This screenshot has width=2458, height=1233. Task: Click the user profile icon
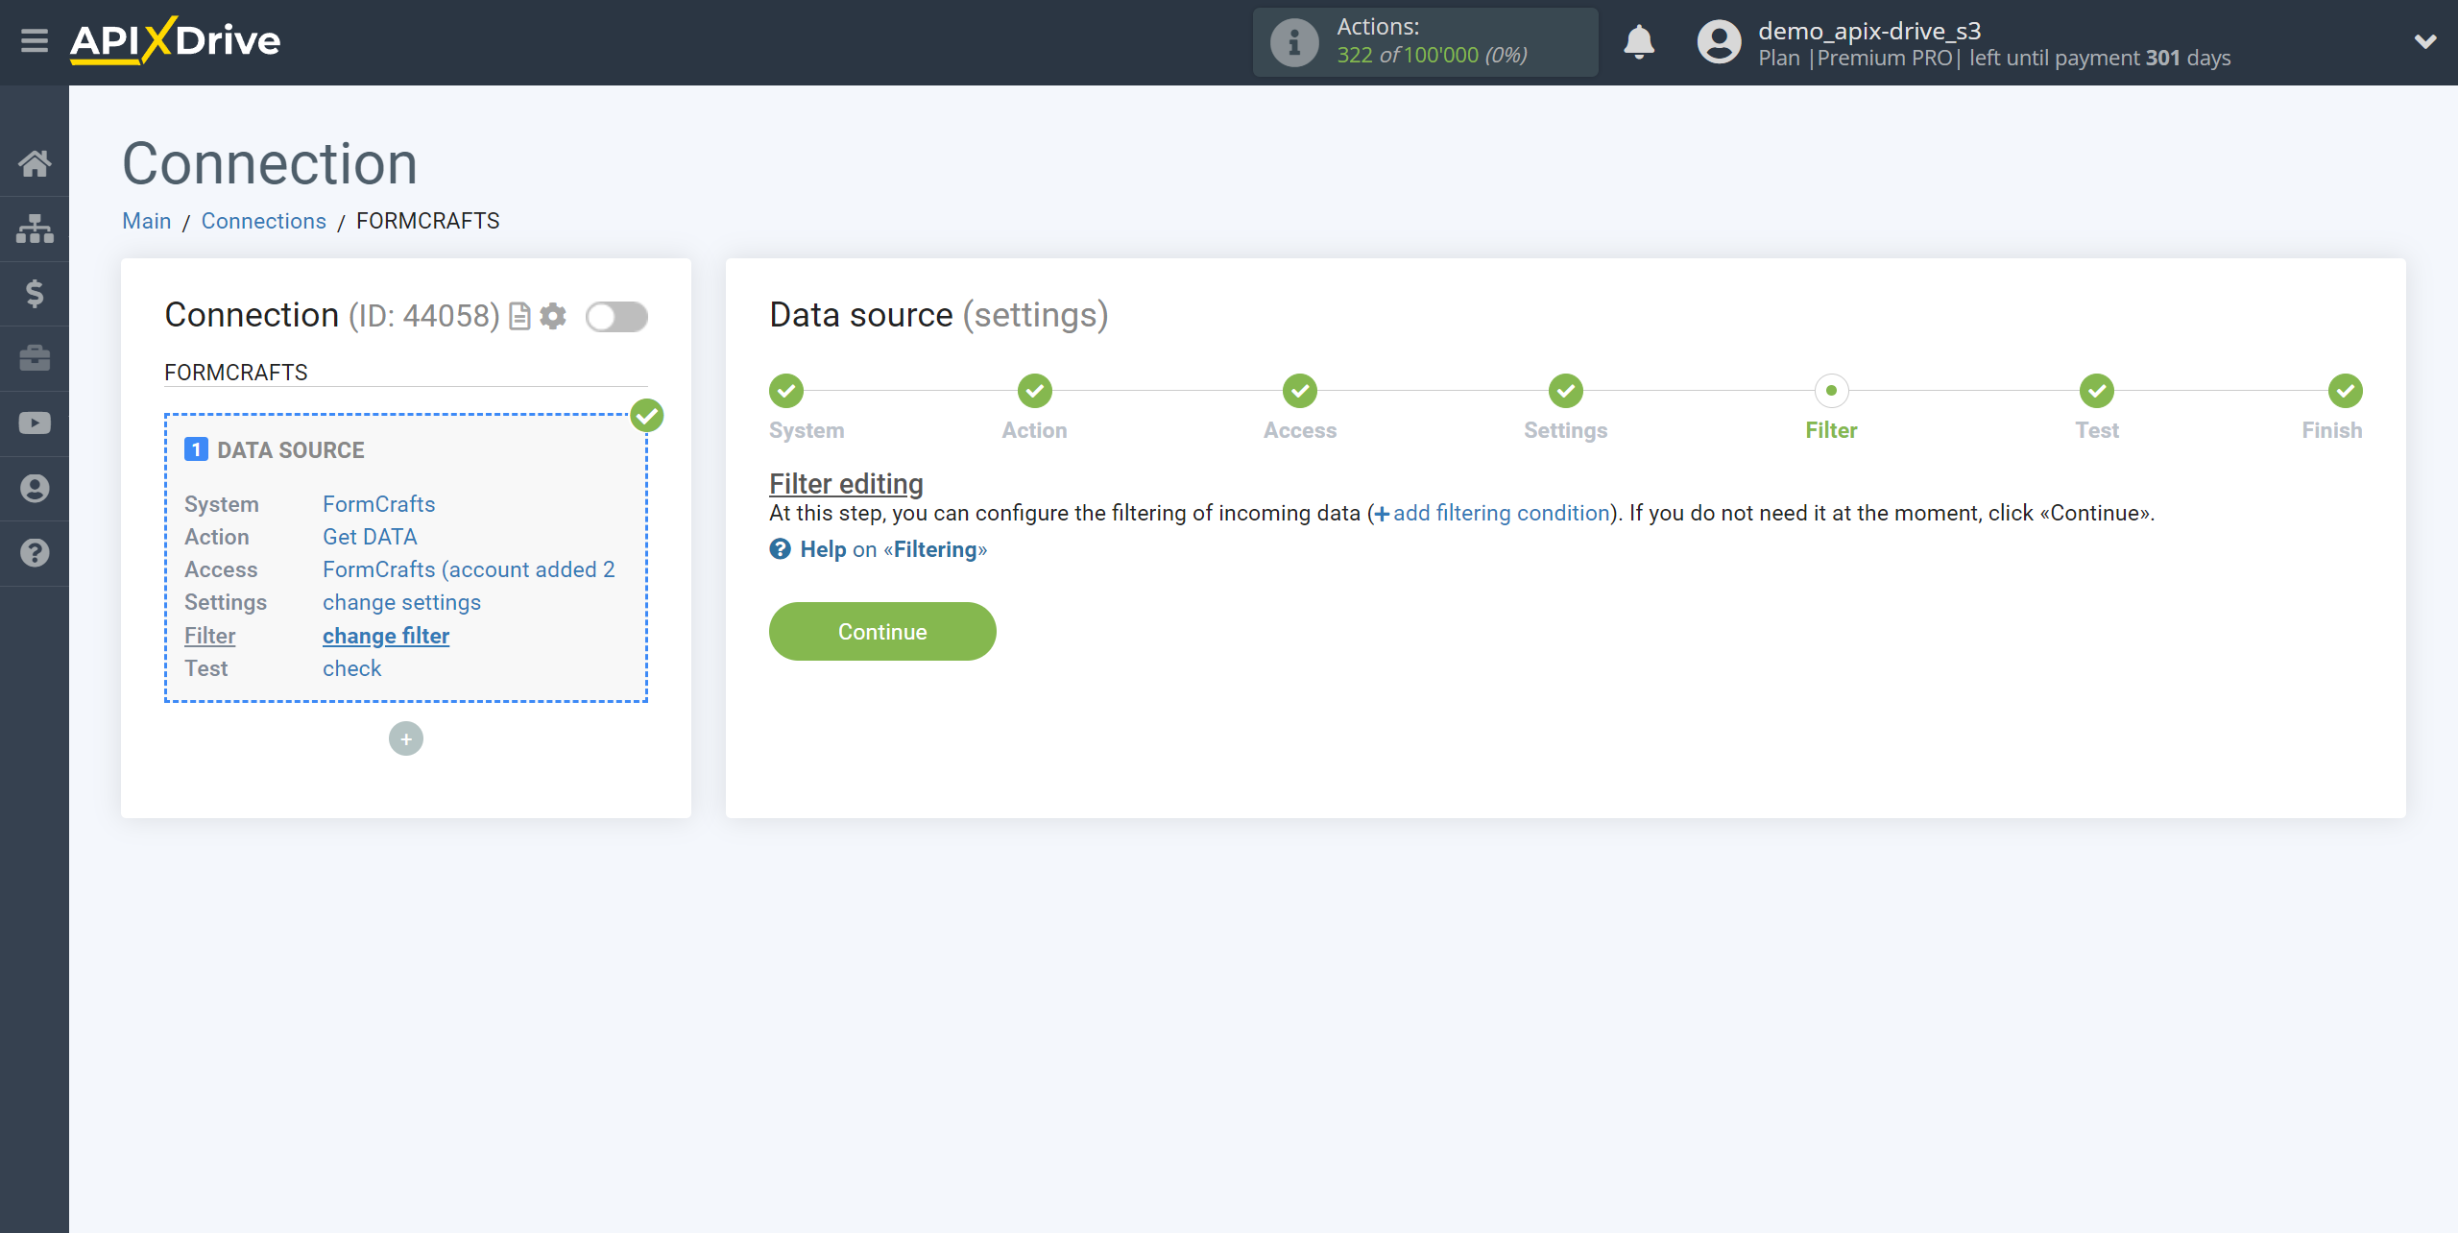pos(1715,42)
